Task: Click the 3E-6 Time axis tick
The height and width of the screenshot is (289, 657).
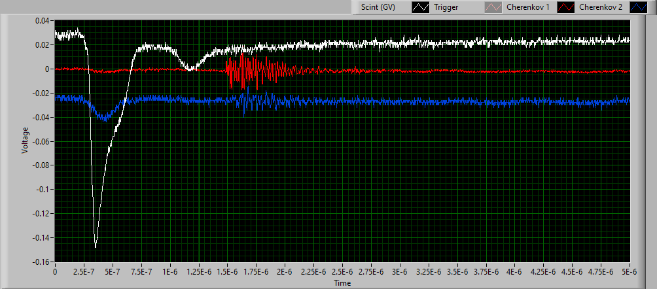Action: click(x=400, y=271)
